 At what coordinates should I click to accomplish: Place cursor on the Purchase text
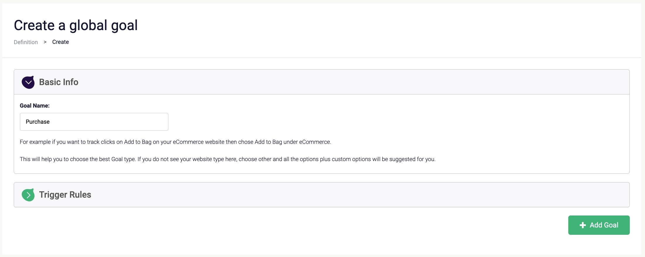38,122
